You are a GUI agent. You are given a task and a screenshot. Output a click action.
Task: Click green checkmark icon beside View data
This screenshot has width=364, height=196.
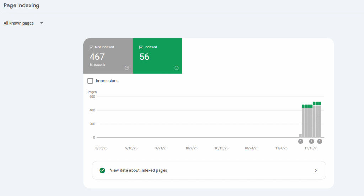[102, 170]
